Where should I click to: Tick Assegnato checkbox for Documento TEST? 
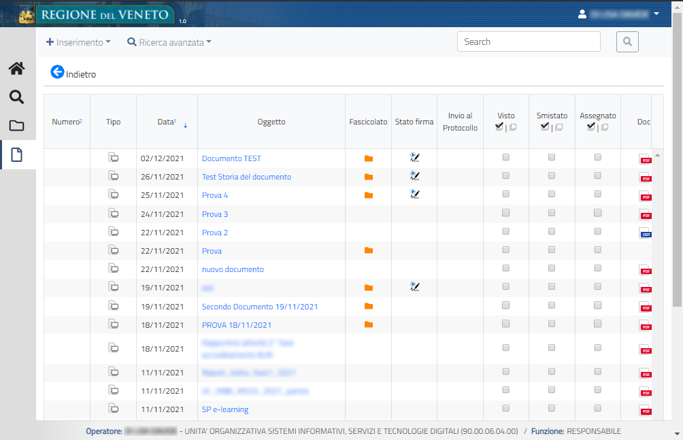tap(597, 157)
